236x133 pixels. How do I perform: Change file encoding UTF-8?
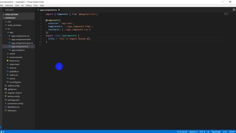202,132
